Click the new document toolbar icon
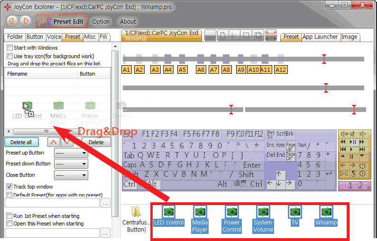 pos(223,36)
